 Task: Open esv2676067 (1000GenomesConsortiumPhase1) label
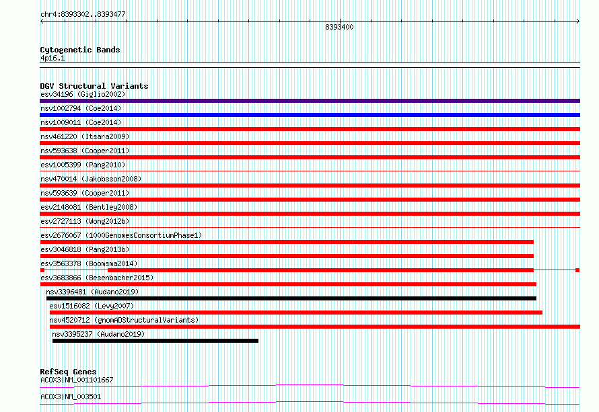(121, 235)
